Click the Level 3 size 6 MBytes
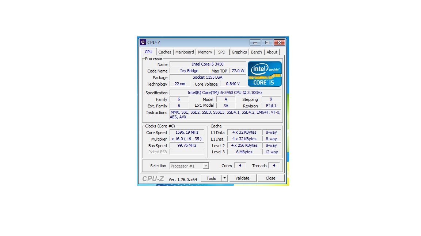 [244, 152]
